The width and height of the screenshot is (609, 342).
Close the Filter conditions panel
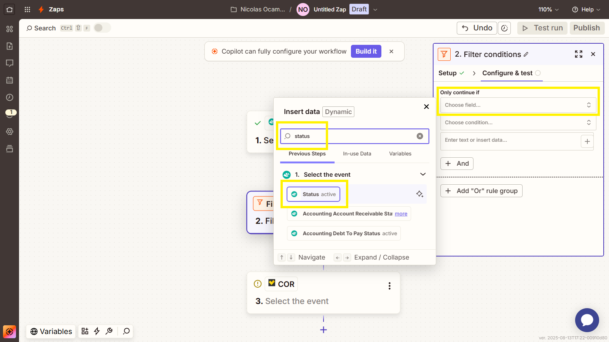coord(593,54)
